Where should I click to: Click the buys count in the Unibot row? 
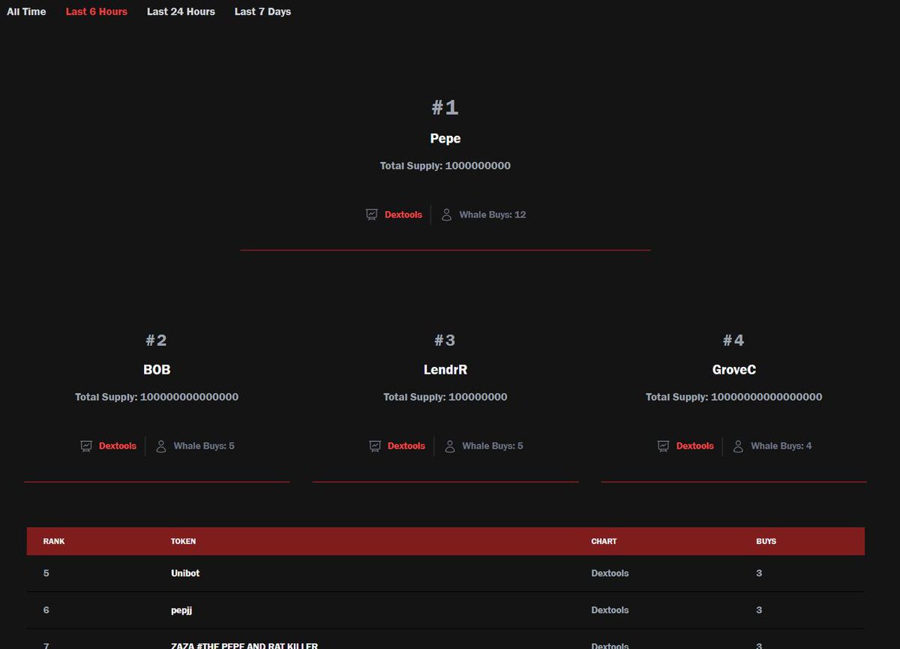click(759, 573)
